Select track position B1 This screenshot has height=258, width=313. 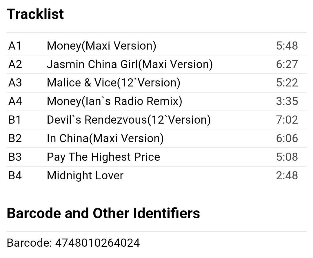pos(15,120)
